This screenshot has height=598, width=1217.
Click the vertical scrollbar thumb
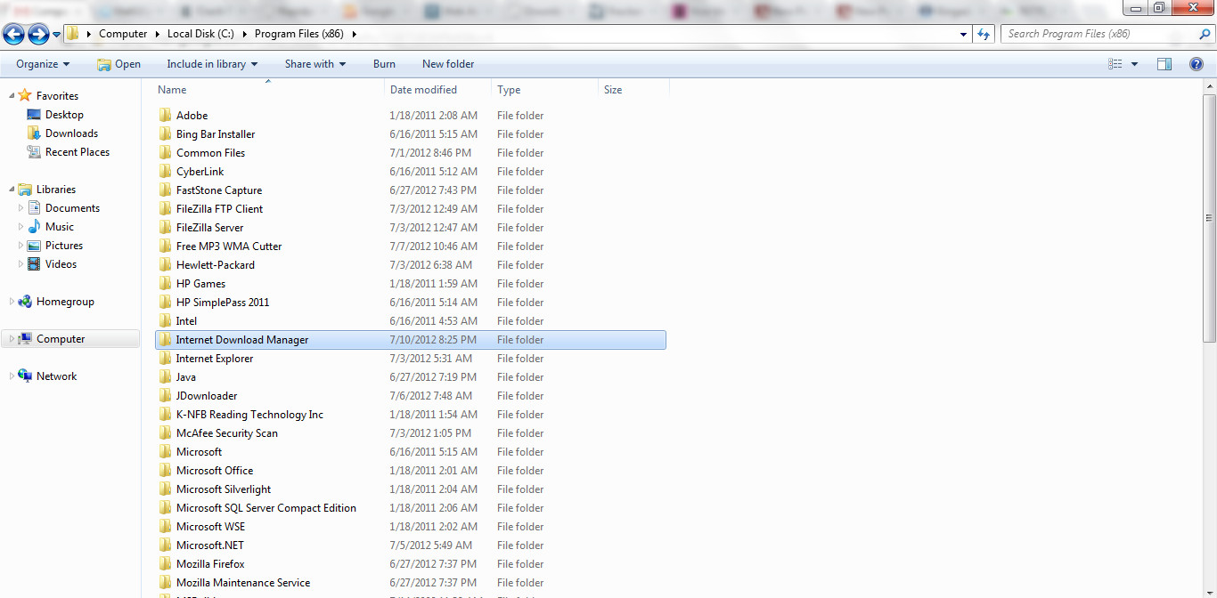(1209, 218)
